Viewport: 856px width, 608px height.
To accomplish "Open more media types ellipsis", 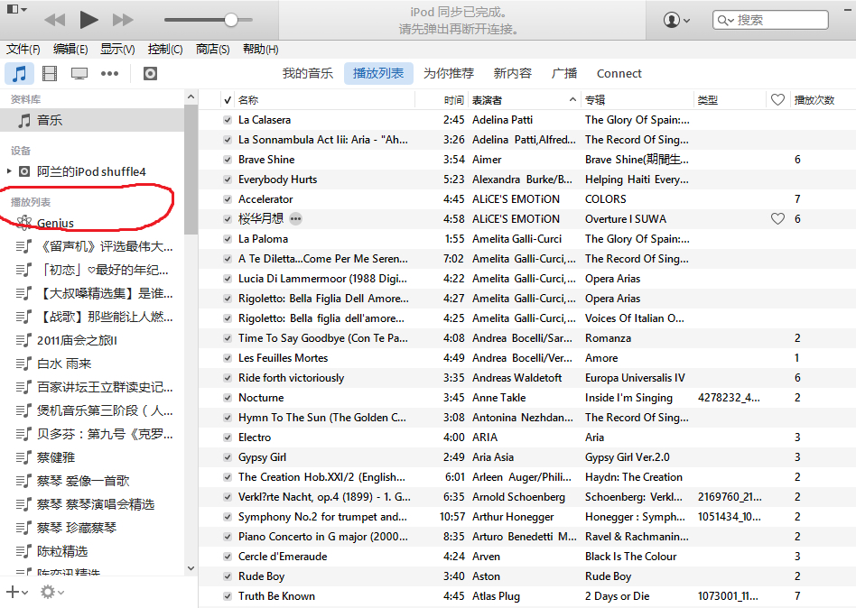I will tap(110, 73).
